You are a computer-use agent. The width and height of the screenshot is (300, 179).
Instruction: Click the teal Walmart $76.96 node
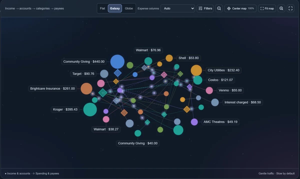(148, 61)
